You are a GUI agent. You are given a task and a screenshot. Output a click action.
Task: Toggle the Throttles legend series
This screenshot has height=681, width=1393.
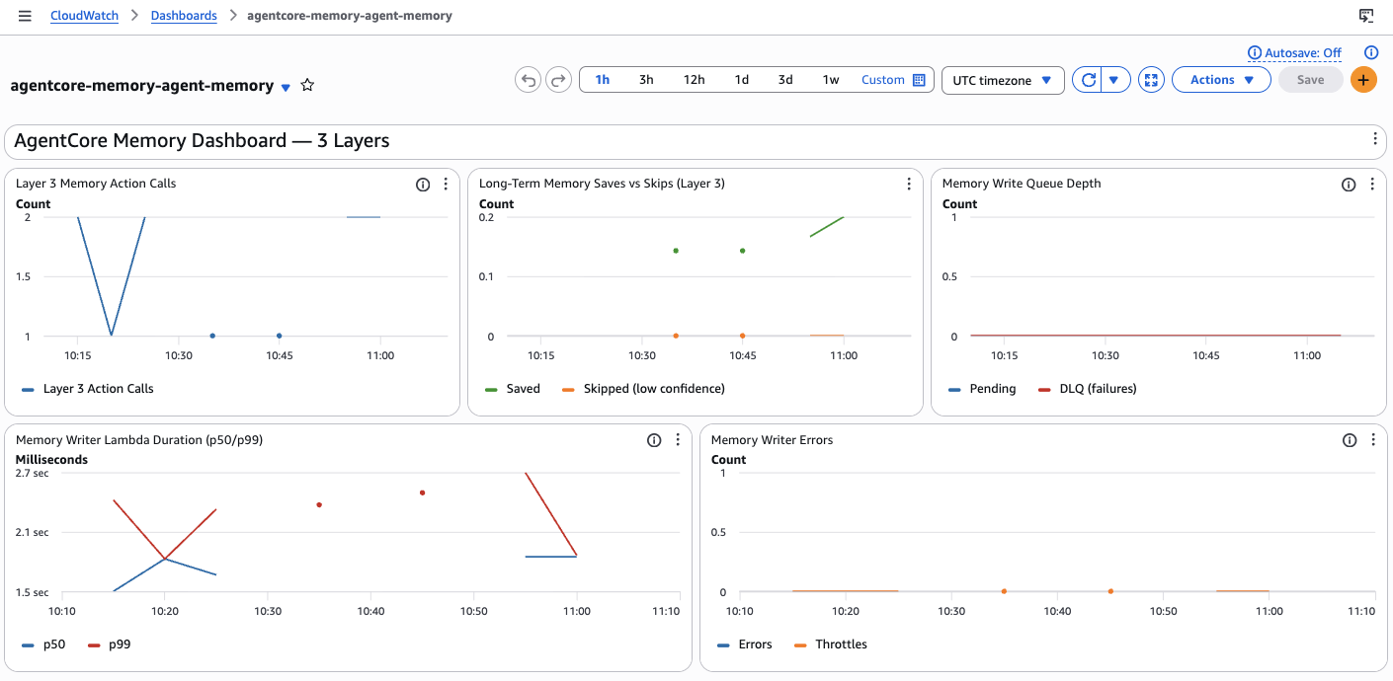pyautogui.click(x=830, y=644)
